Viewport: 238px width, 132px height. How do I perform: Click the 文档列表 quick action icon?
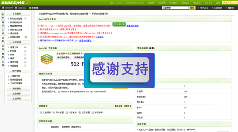41,112
